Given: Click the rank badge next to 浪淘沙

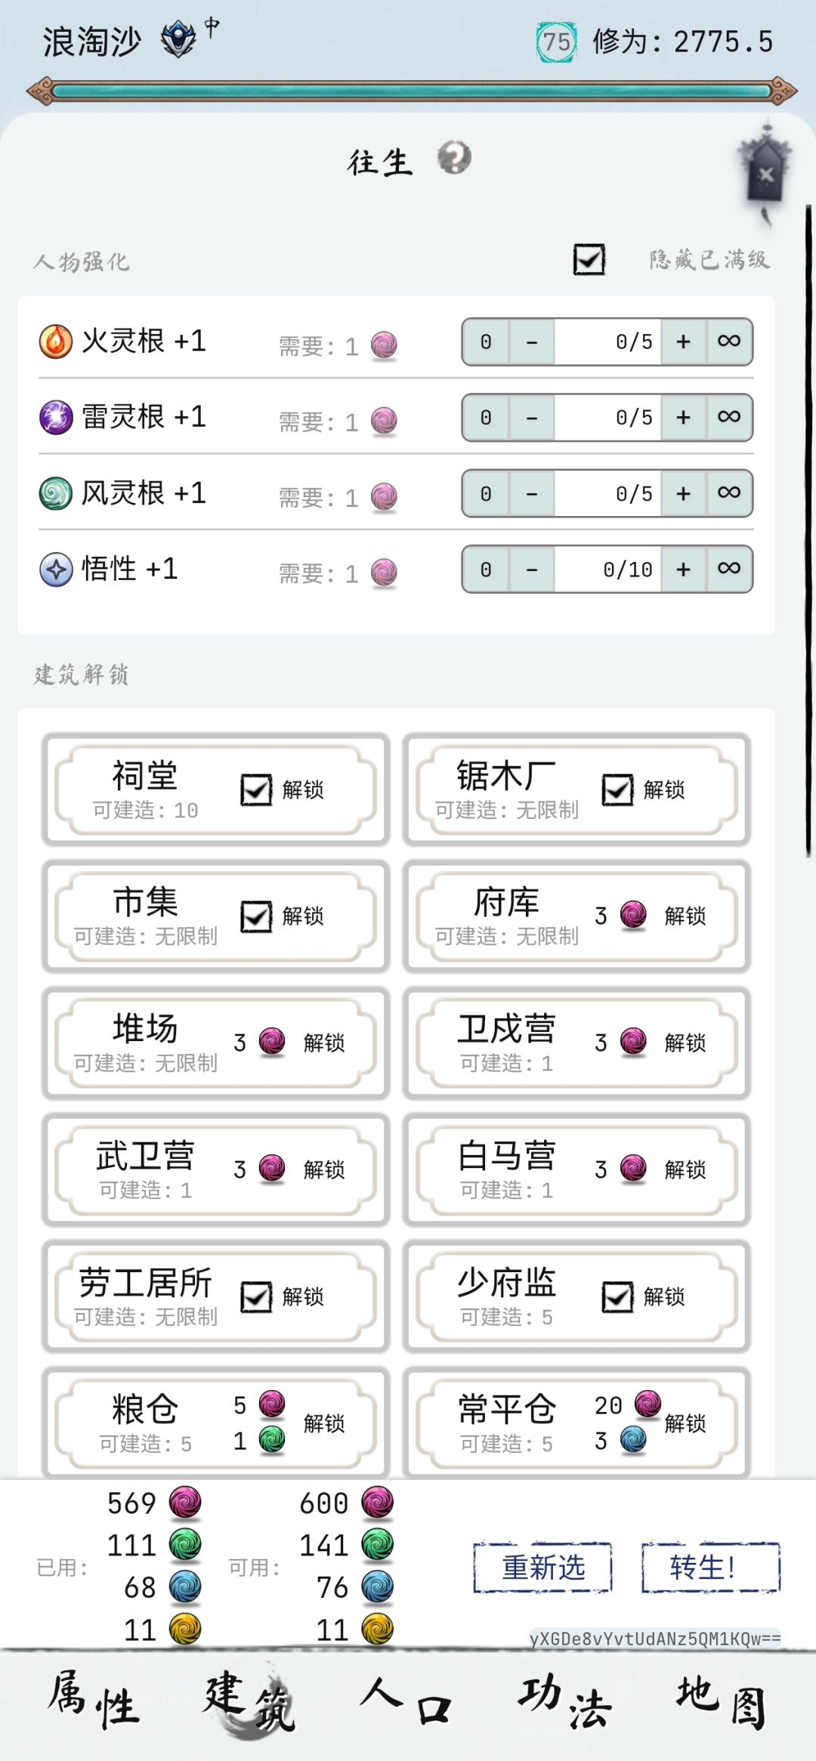Looking at the screenshot, I should 179,39.
